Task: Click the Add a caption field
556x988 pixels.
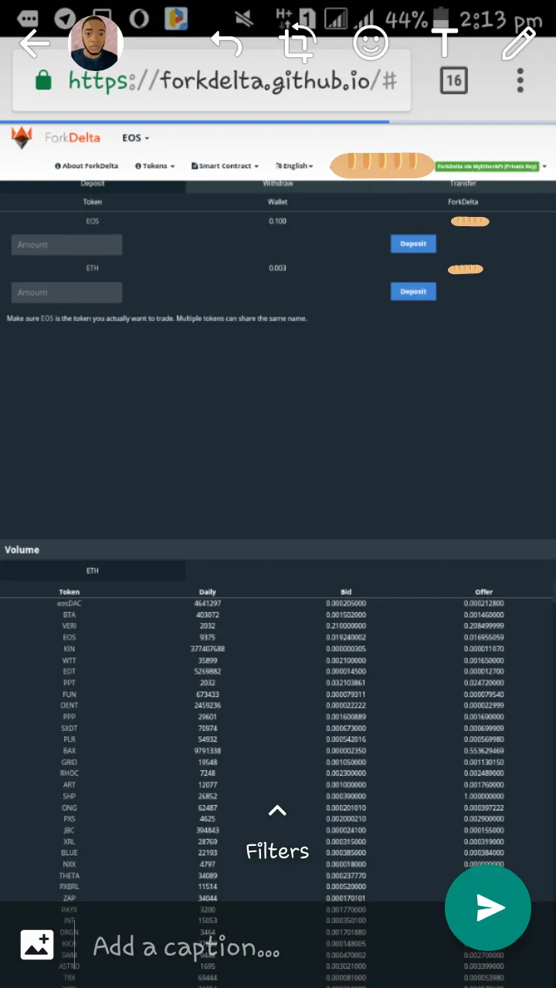Action: tap(186, 947)
